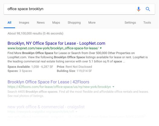Click the voice search microphone icon

(x=138, y=9)
